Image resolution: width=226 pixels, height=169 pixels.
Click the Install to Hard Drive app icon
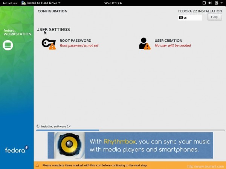pos(23,3)
